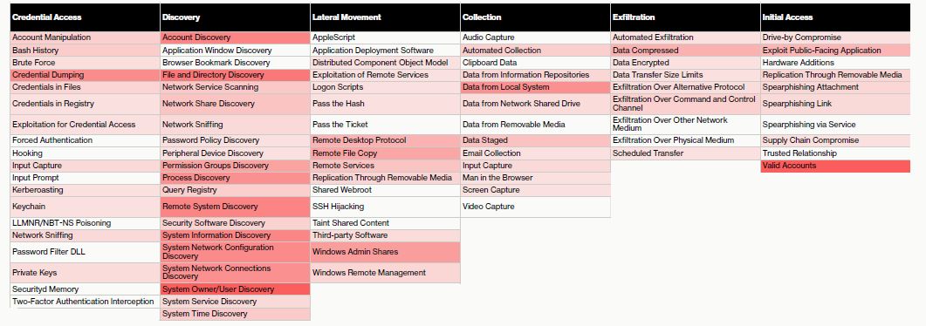Viewport: 926px width, 326px height.
Task: Choose the Windows Admin Shares technique
Action: [385, 252]
